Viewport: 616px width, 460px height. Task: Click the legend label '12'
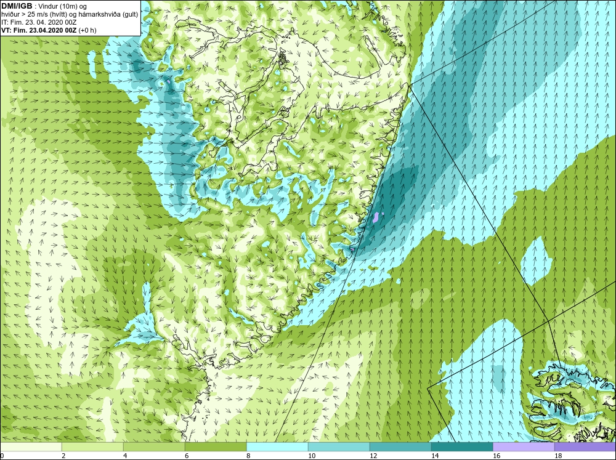tap(373, 456)
